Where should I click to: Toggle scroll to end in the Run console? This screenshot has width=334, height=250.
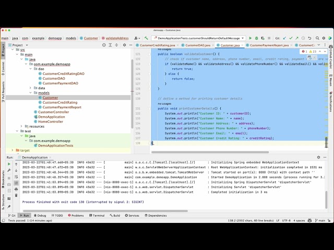(x=16, y=183)
